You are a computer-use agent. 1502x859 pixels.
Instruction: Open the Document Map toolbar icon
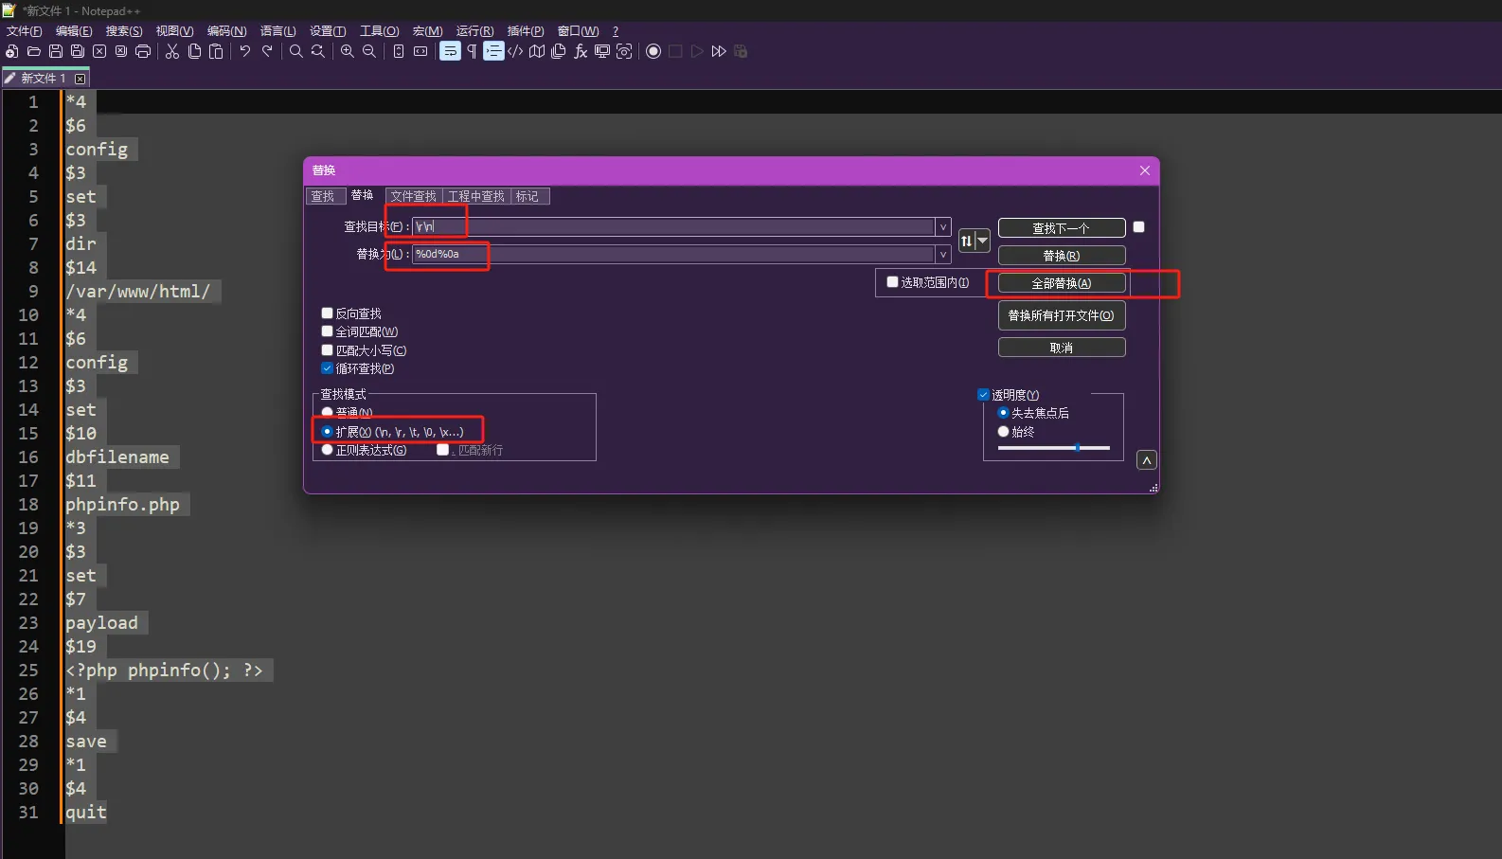(x=537, y=51)
